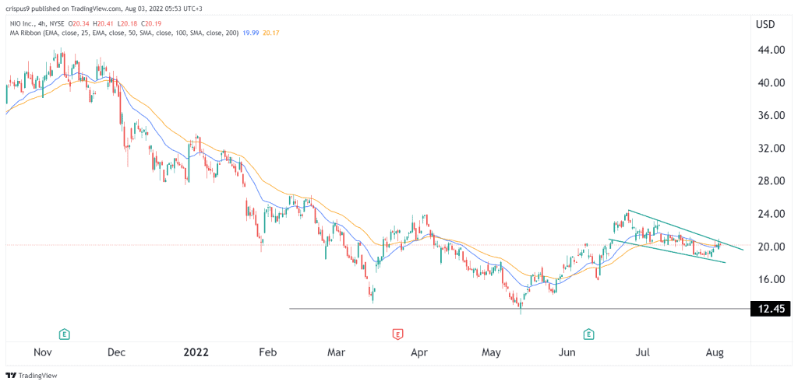798x385 pixels.
Task: Click the 12.45 price label tag
Action: (768, 310)
